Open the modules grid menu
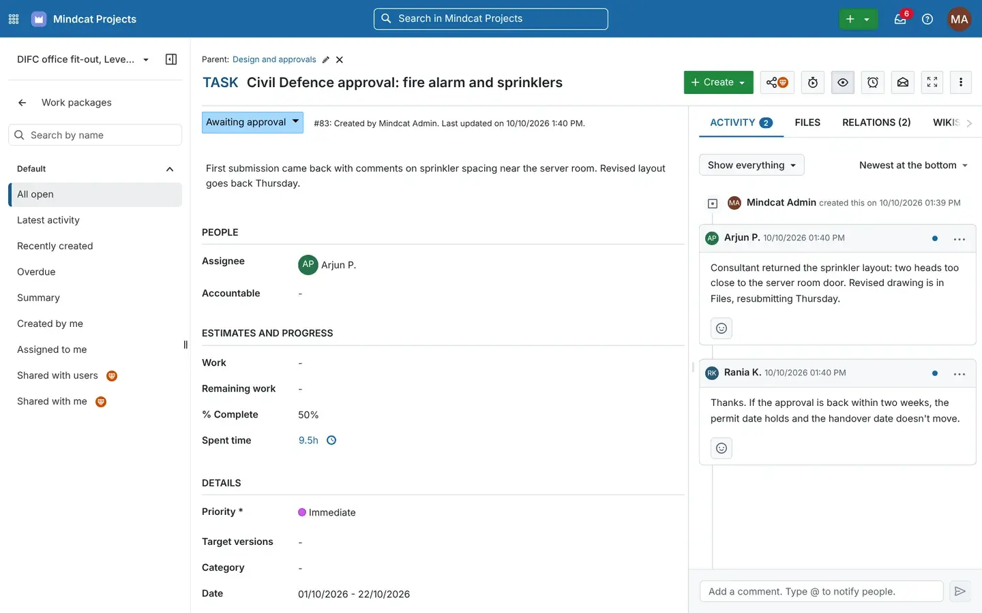 click(x=14, y=19)
